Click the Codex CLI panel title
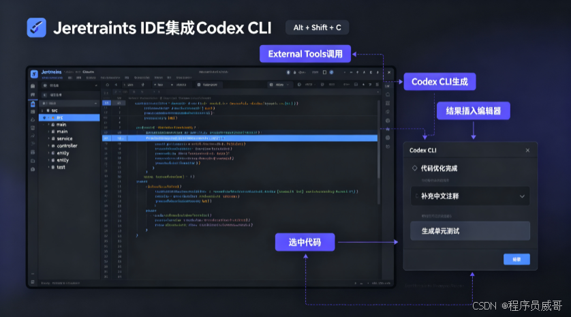Image resolution: width=571 pixels, height=317 pixels. [422, 150]
